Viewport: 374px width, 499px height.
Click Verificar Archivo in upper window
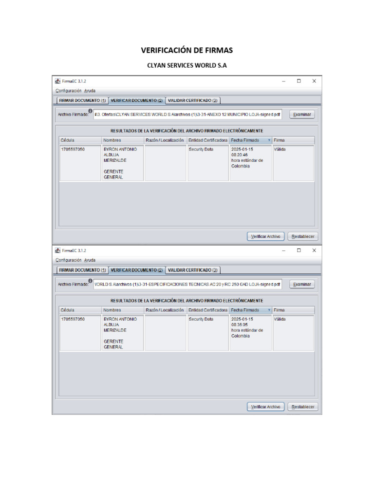click(265, 236)
